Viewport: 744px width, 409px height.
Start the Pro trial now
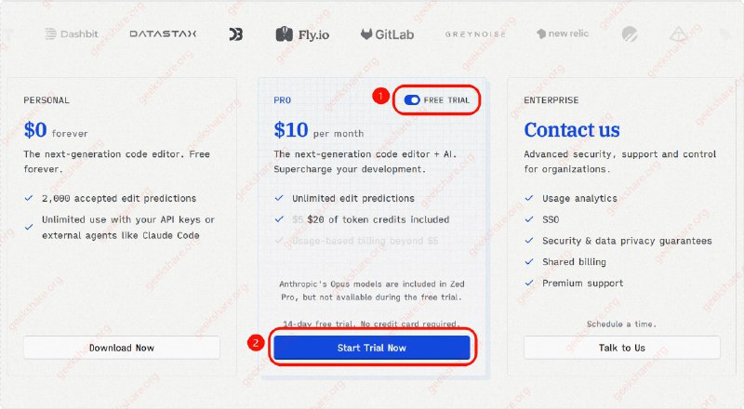[371, 348]
